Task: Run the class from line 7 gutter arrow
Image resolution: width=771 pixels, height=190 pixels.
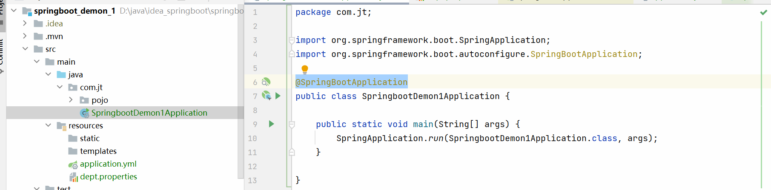Action: [x=278, y=96]
